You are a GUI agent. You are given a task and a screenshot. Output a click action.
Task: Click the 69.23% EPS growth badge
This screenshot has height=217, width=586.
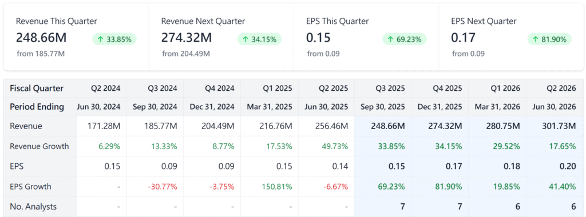(405, 39)
